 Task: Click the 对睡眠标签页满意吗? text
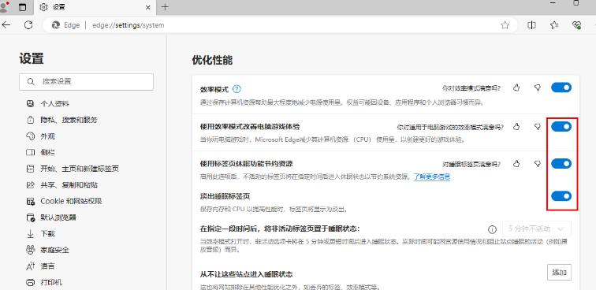pos(471,164)
